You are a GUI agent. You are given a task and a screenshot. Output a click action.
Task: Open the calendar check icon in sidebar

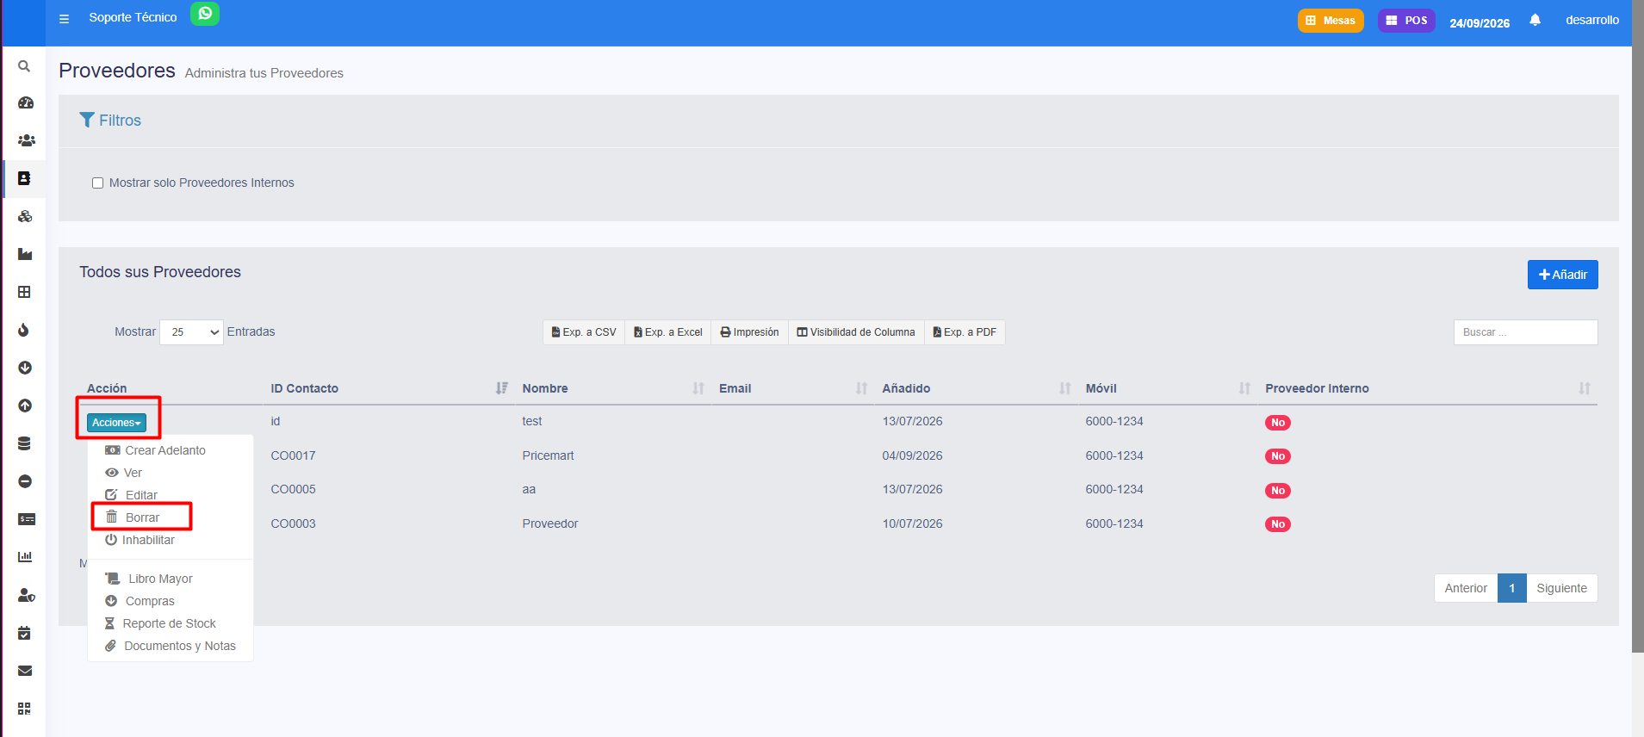click(24, 633)
